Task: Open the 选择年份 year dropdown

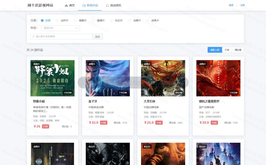Action: pyautogui.click(x=60, y=28)
